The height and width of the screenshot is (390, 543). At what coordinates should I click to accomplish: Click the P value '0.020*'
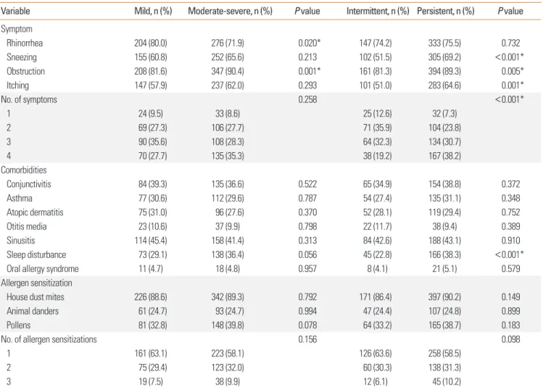click(310, 43)
